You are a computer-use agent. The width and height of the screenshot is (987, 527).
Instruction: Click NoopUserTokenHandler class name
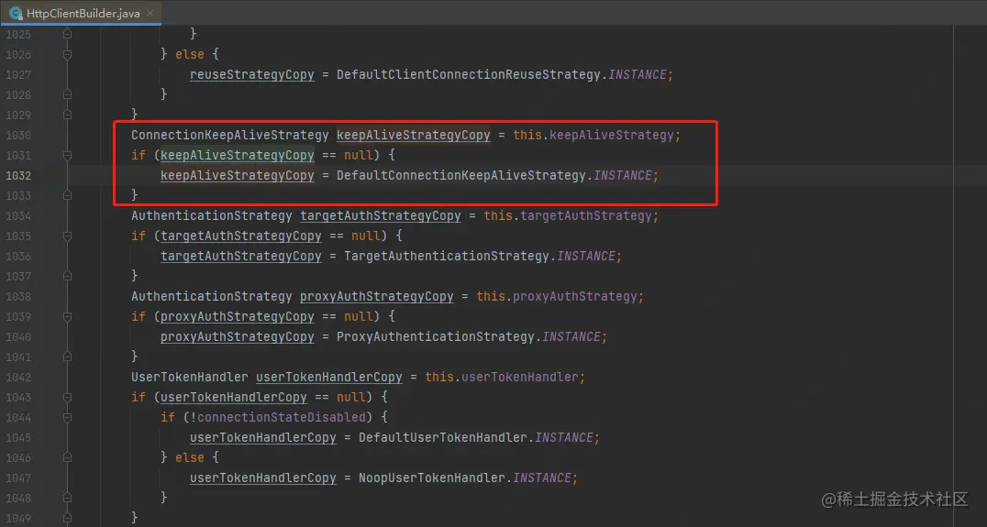click(432, 477)
